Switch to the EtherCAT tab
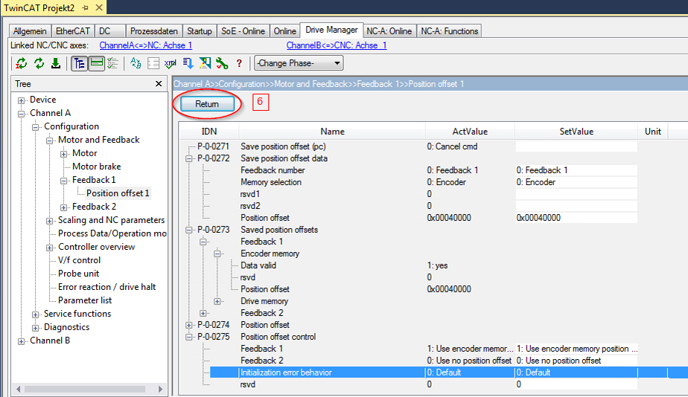The width and height of the screenshot is (688, 397). pos(73,31)
